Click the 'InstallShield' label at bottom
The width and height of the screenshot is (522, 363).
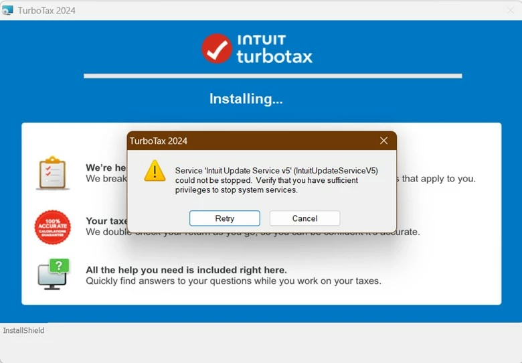[23, 330]
